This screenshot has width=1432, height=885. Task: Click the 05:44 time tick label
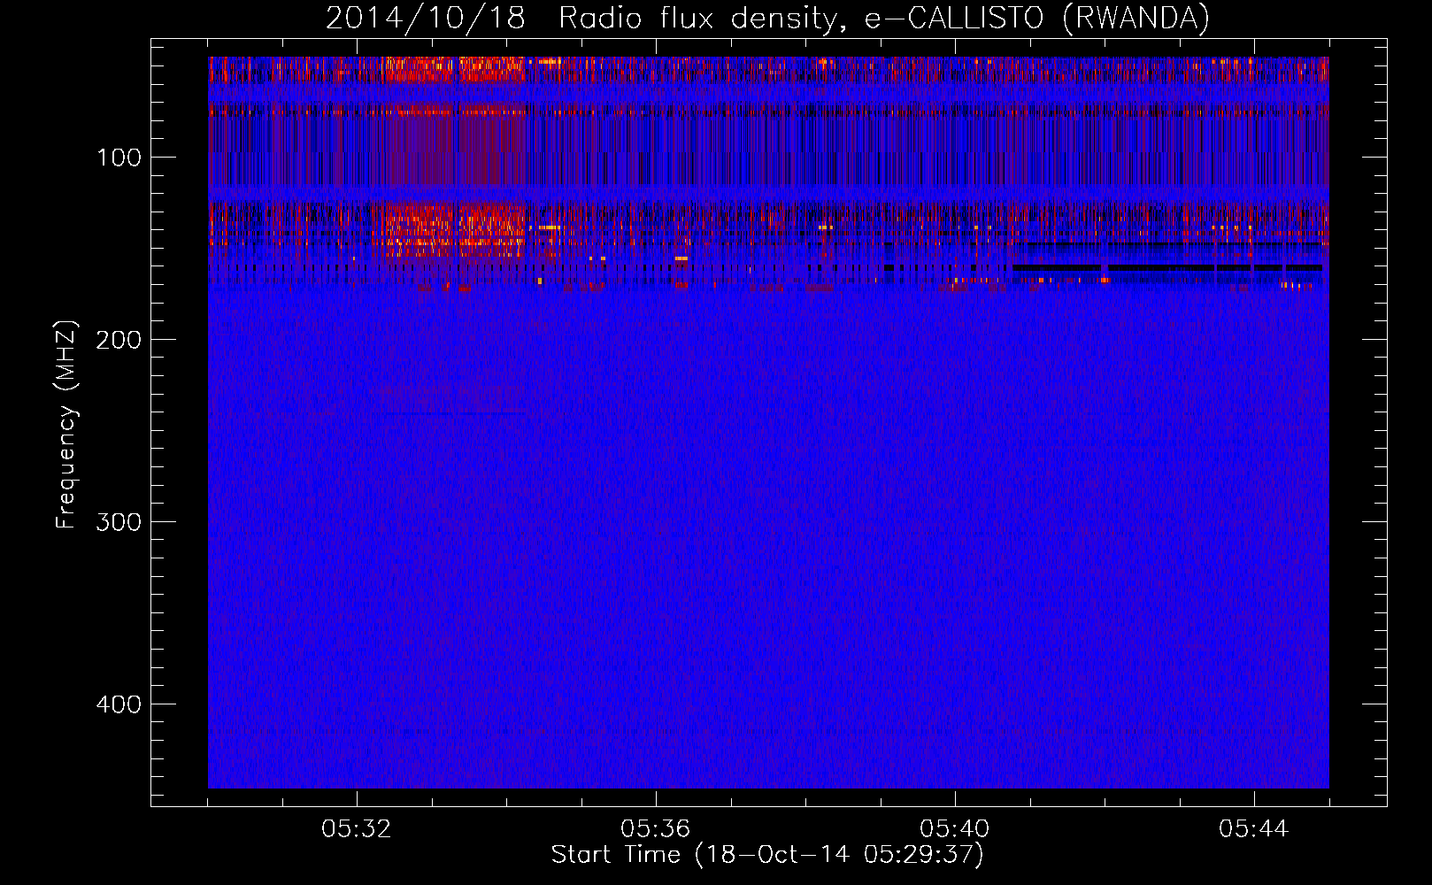click(1254, 829)
